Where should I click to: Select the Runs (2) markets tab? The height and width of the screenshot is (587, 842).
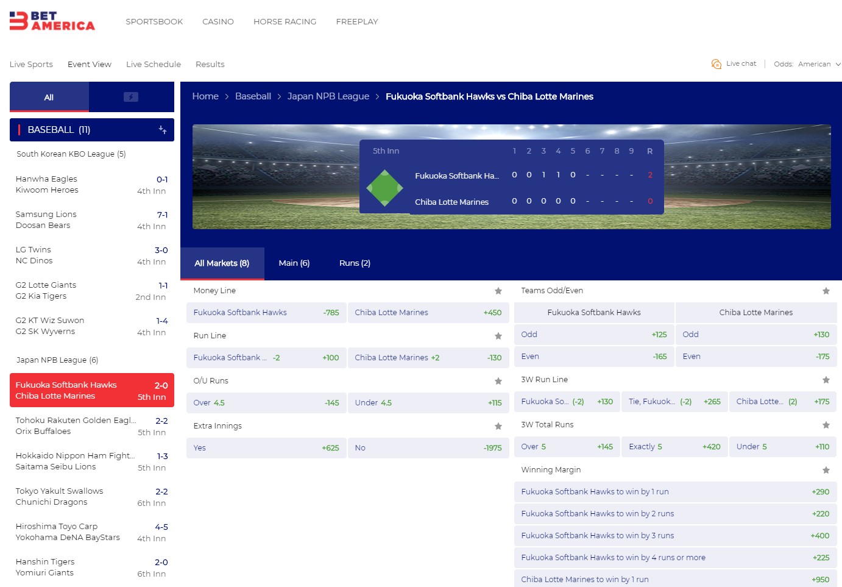tap(355, 263)
